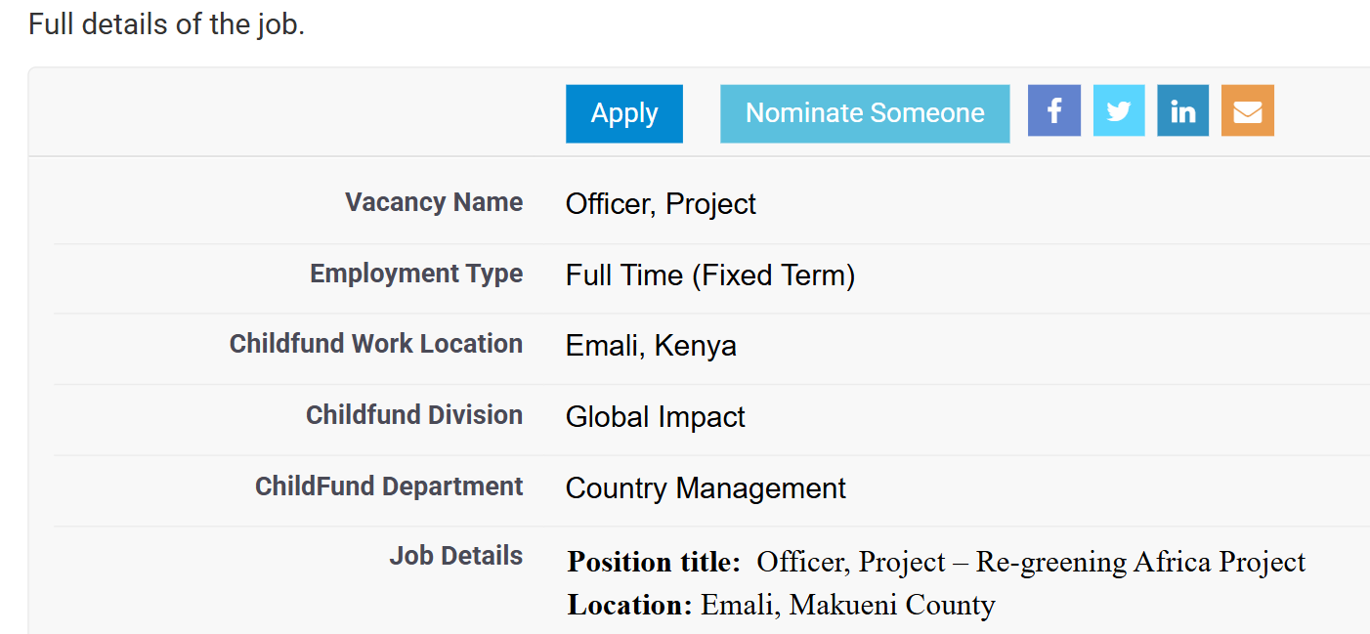Click the Apply button

coord(623,112)
